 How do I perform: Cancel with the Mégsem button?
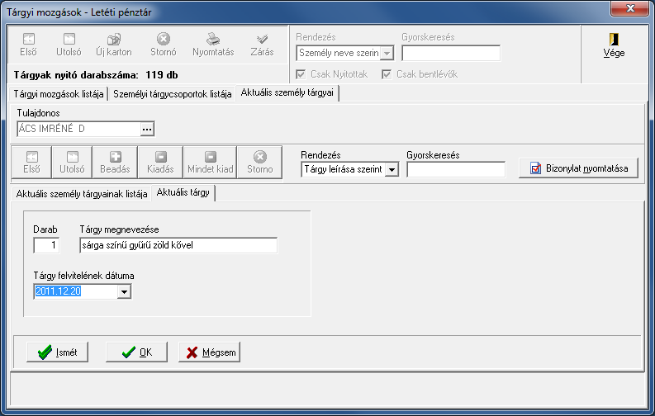[209, 352]
